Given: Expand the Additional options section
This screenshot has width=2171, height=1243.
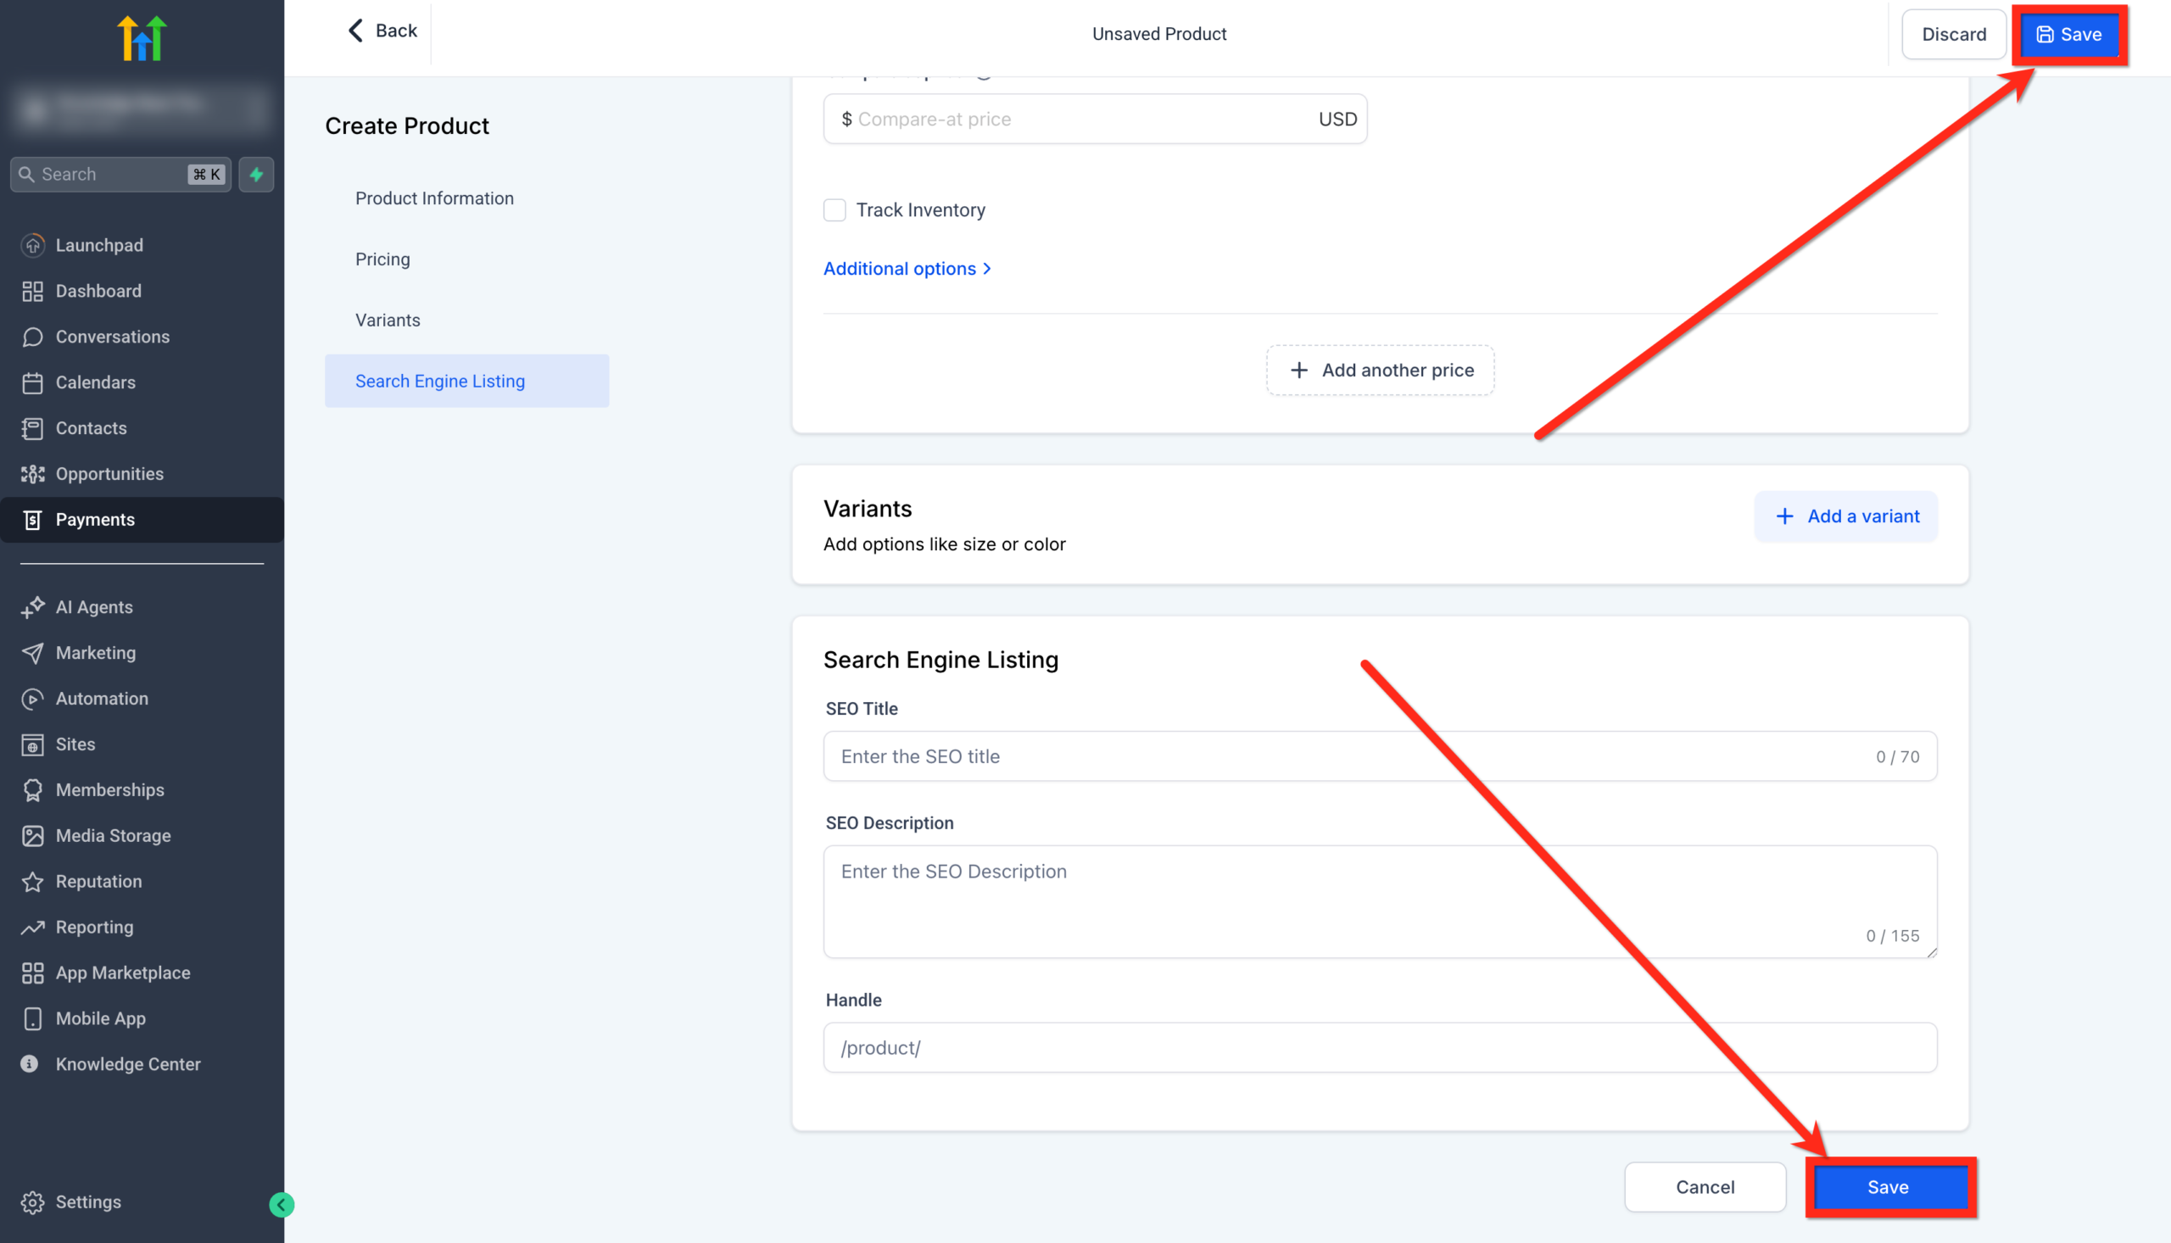Looking at the screenshot, I should 907,268.
